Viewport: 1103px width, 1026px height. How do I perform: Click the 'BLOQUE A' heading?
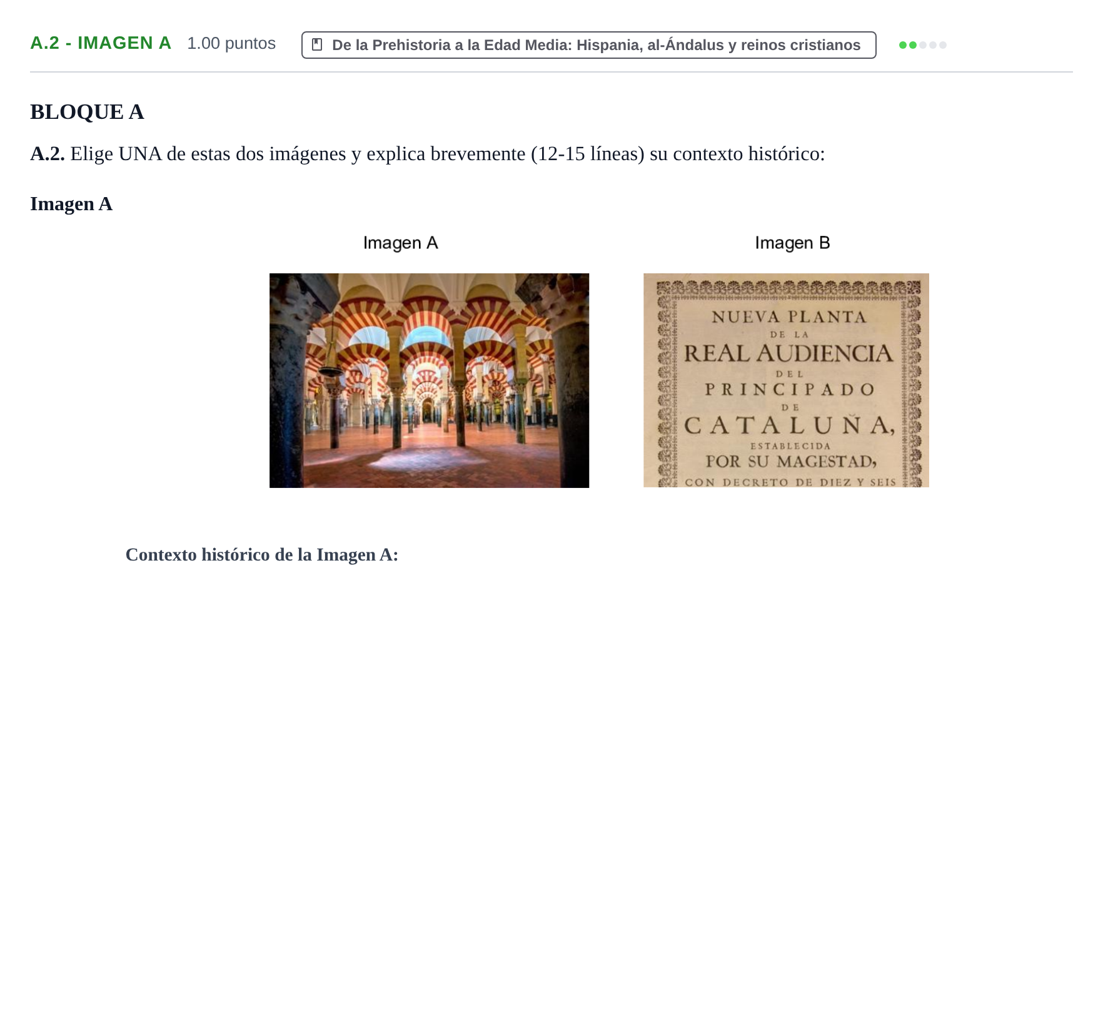pos(87,112)
